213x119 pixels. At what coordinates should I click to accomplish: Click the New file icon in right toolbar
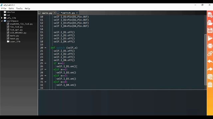coord(210,15)
